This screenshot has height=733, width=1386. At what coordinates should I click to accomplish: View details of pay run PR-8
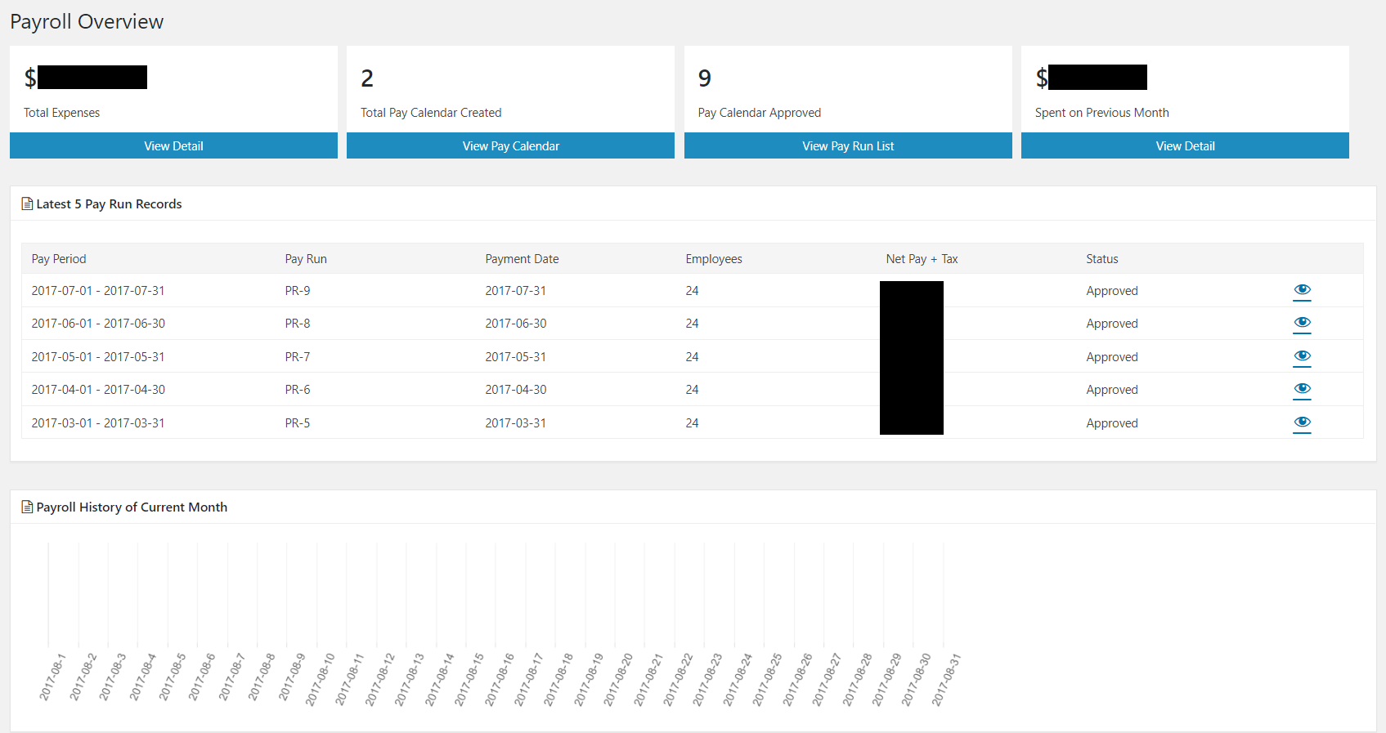click(x=1302, y=323)
